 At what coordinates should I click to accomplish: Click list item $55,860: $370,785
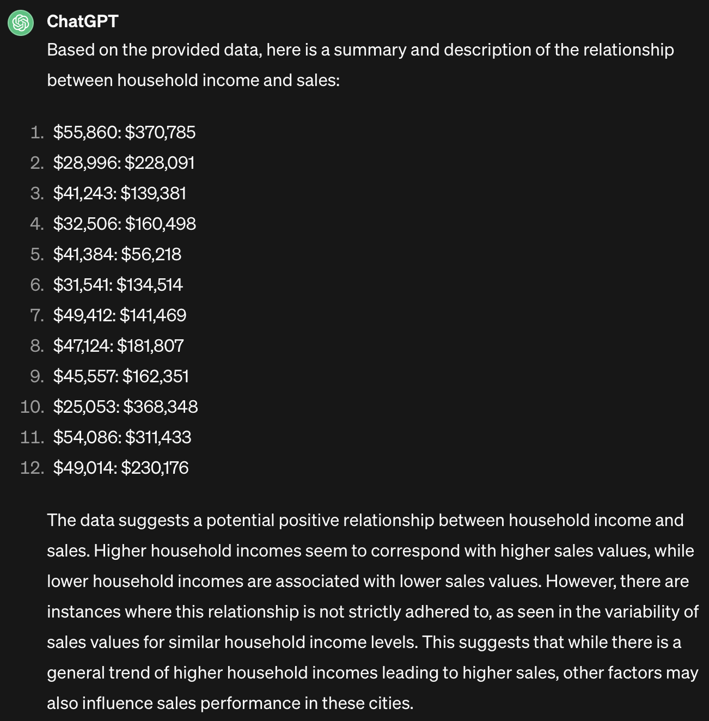pos(124,132)
